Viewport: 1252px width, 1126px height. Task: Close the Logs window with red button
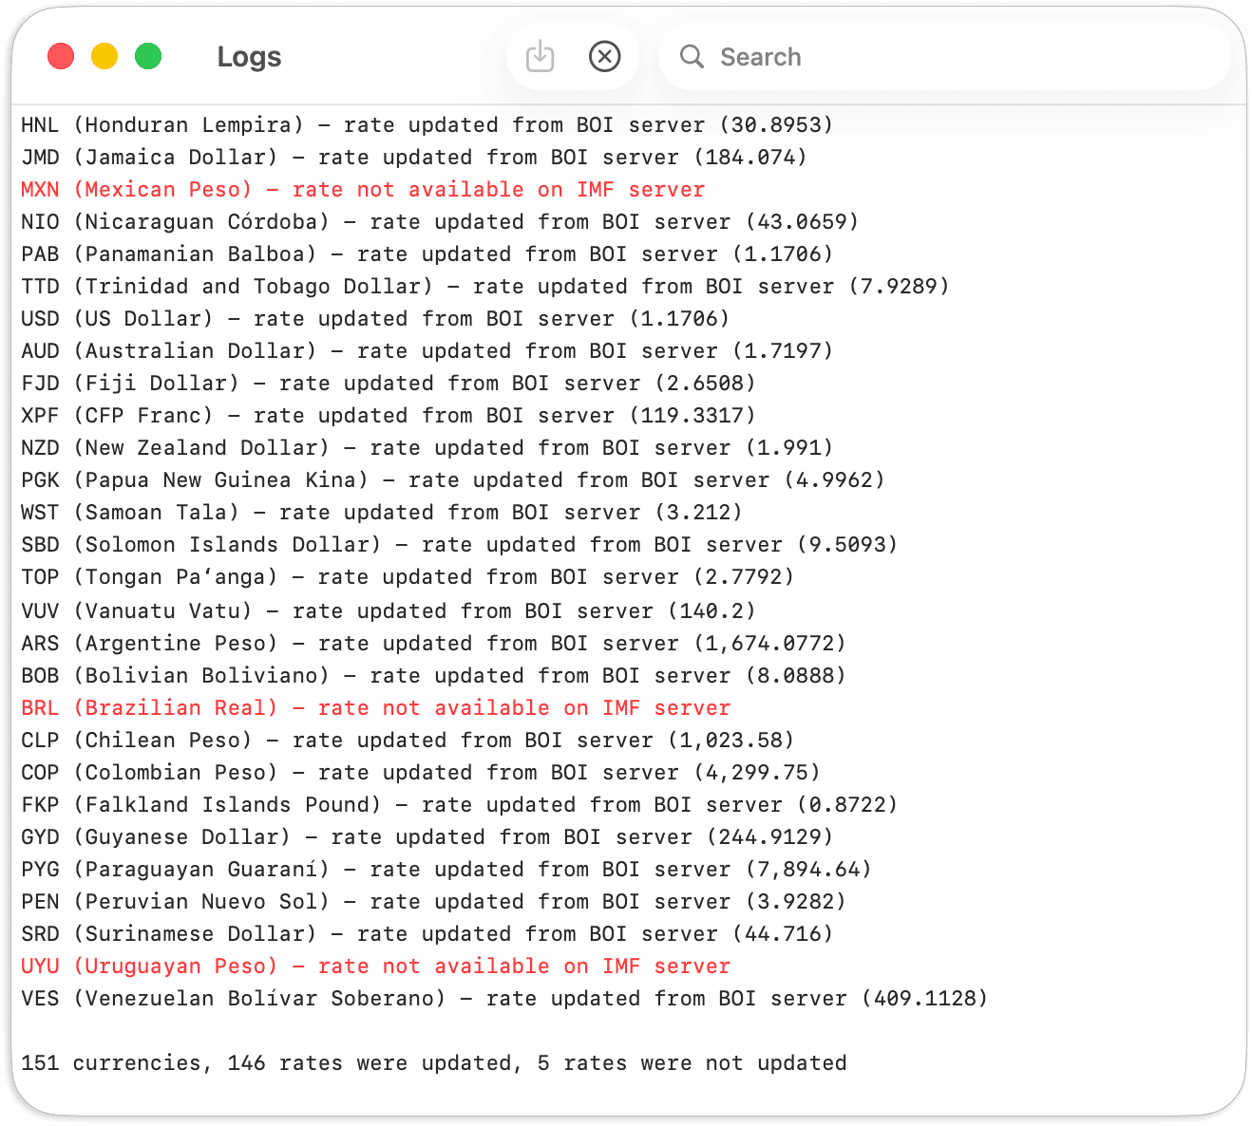(x=61, y=57)
